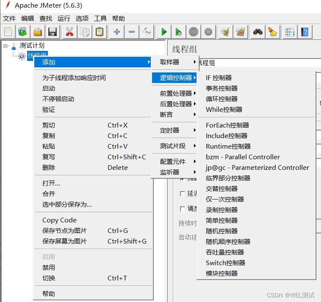Choose While控制器
This screenshot has width=321, height=302.
tap(256, 110)
